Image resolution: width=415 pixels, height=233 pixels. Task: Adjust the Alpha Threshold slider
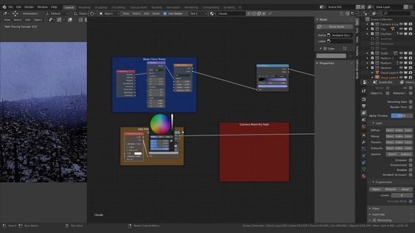click(402, 116)
